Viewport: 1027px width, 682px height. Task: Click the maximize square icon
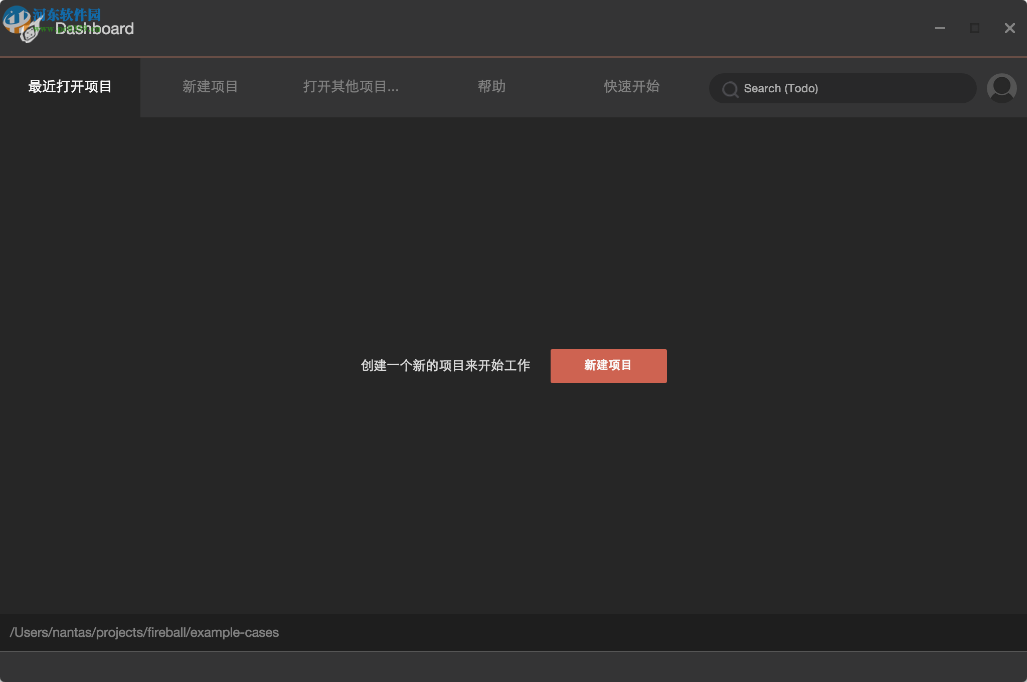click(x=975, y=28)
